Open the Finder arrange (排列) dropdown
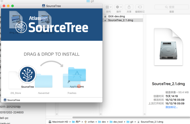Image resolution: width=190 pixels, height=124 pixels. click(x=108, y=7)
